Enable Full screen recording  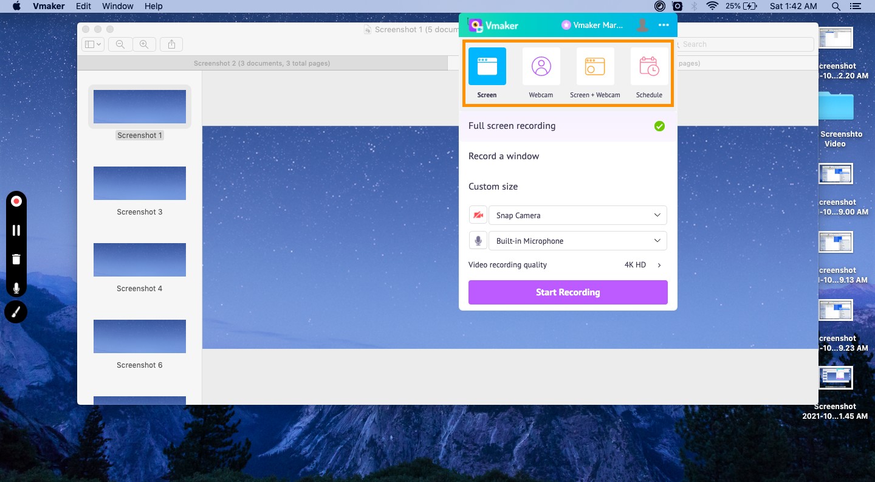pyautogui.click(x=512, y=126)
